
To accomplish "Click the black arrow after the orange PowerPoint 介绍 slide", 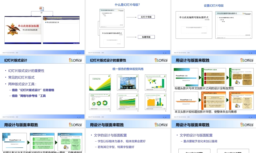I will point(200,100).
